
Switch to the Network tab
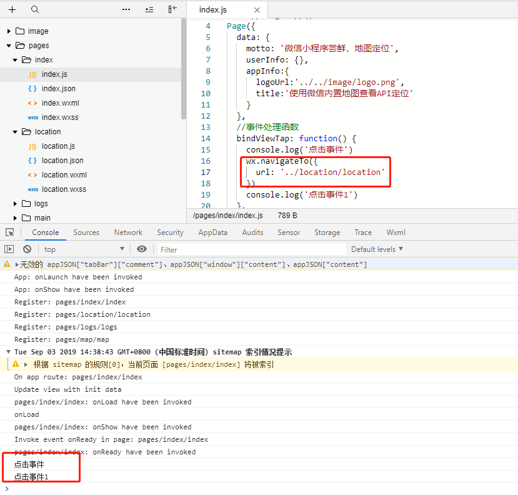[128, 232]
